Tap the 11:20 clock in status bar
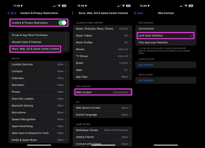The width and height of the screenshot is (205, 148). (x=143, y=6)
